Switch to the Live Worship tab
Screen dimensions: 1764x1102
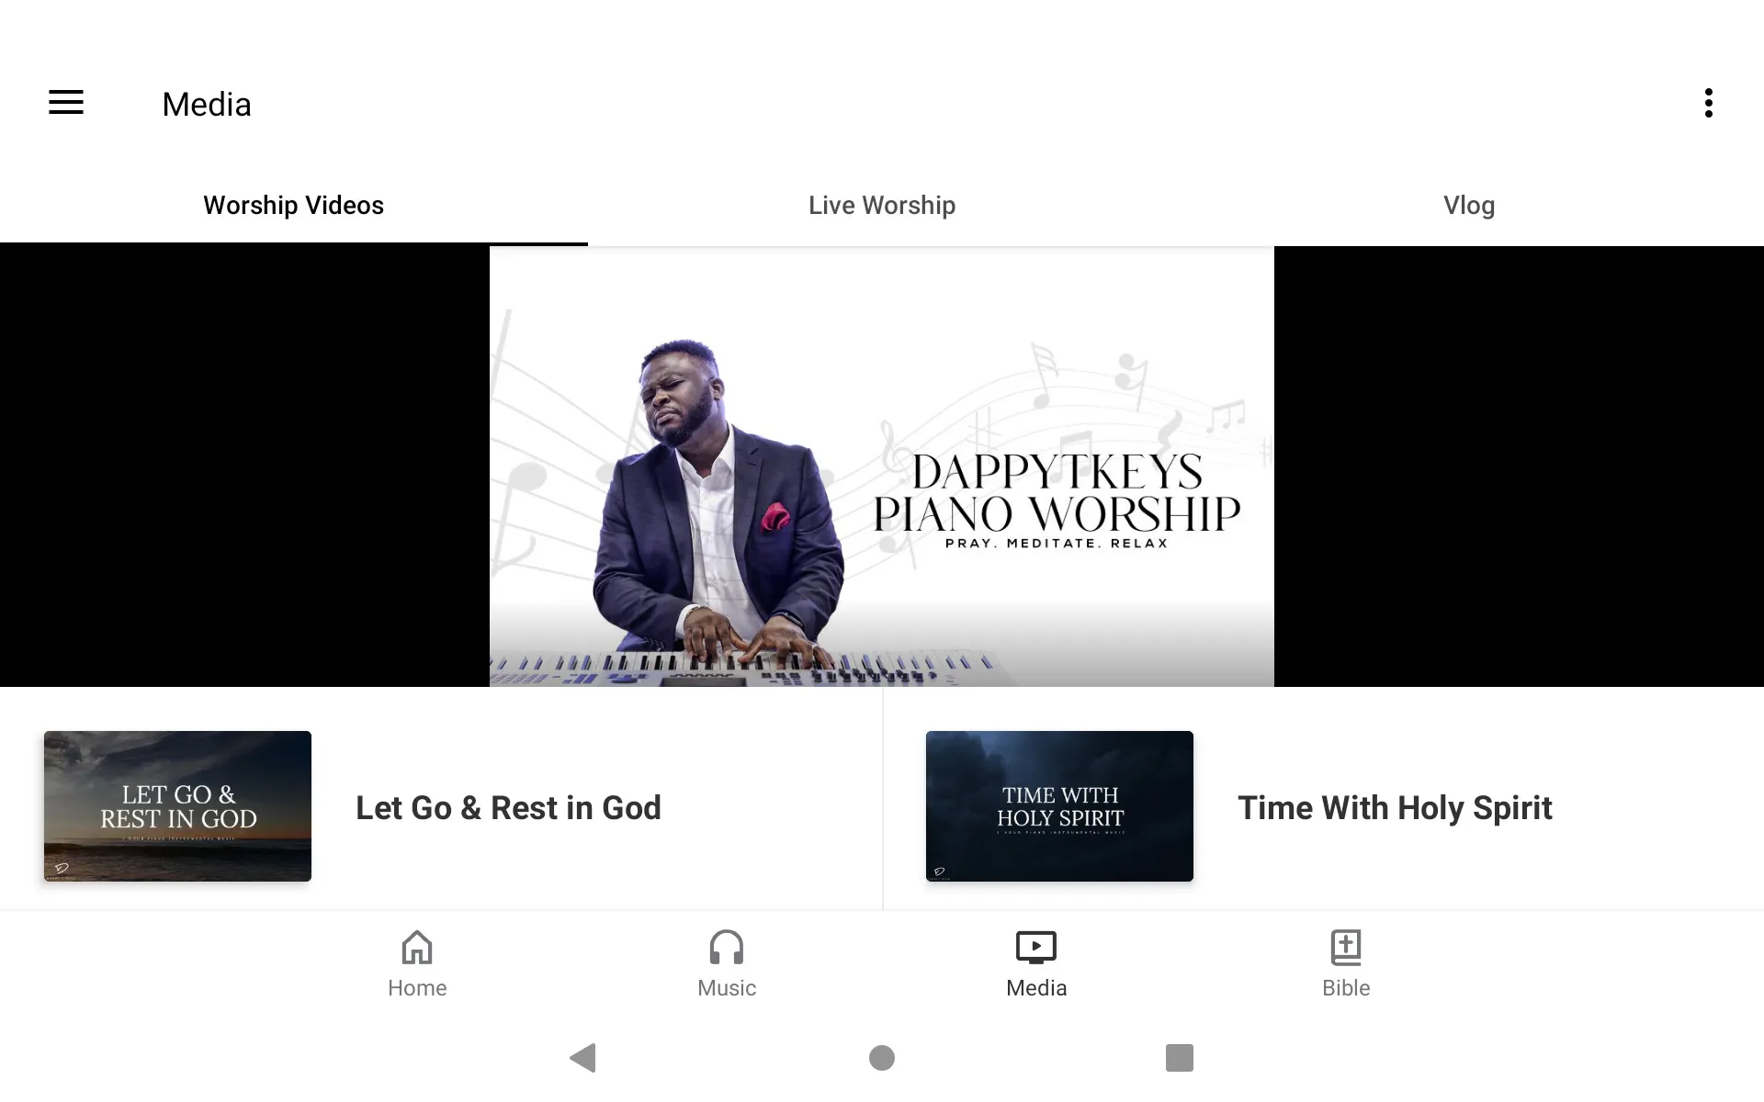[x=881, y=205]
